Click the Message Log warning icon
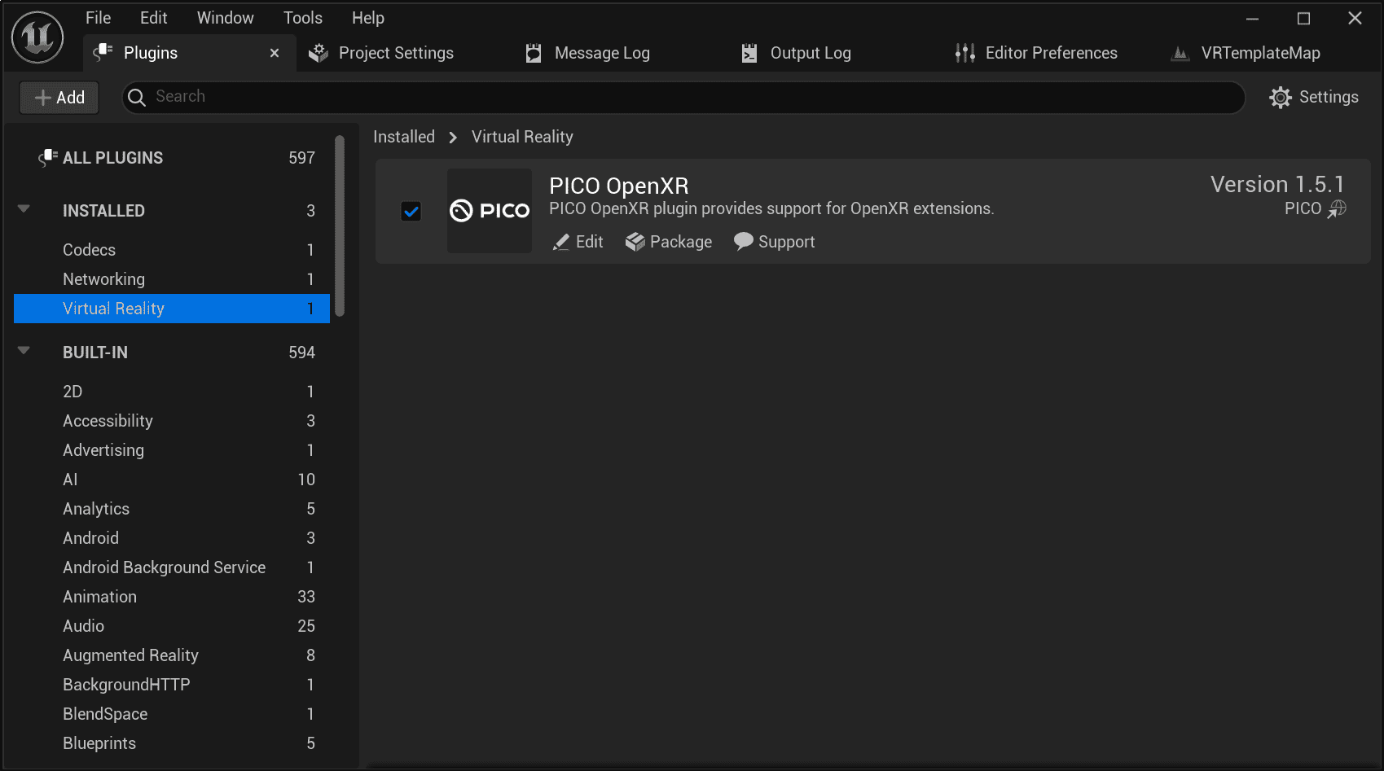Image resolution: width=1384 pixels, height=771 pixels. [534, 52]
